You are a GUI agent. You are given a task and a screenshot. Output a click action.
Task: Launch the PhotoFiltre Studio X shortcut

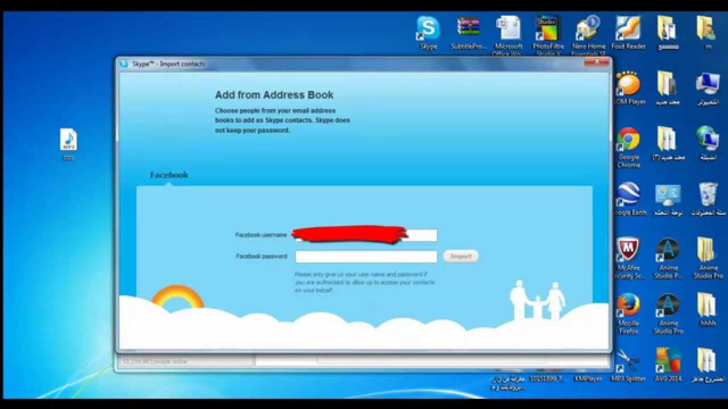click(549, 34)
